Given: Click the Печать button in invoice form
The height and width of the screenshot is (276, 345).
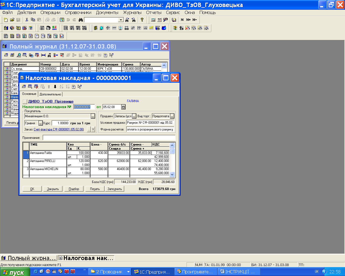Looking at the screenshot, I should click(95, 189).
